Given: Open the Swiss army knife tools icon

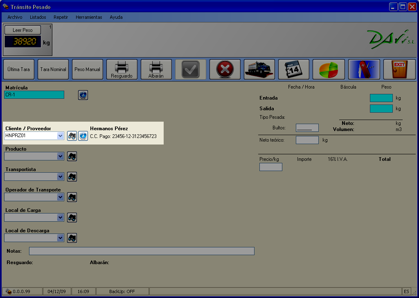Looking at the screenshot, I should [x=364, y=69].
